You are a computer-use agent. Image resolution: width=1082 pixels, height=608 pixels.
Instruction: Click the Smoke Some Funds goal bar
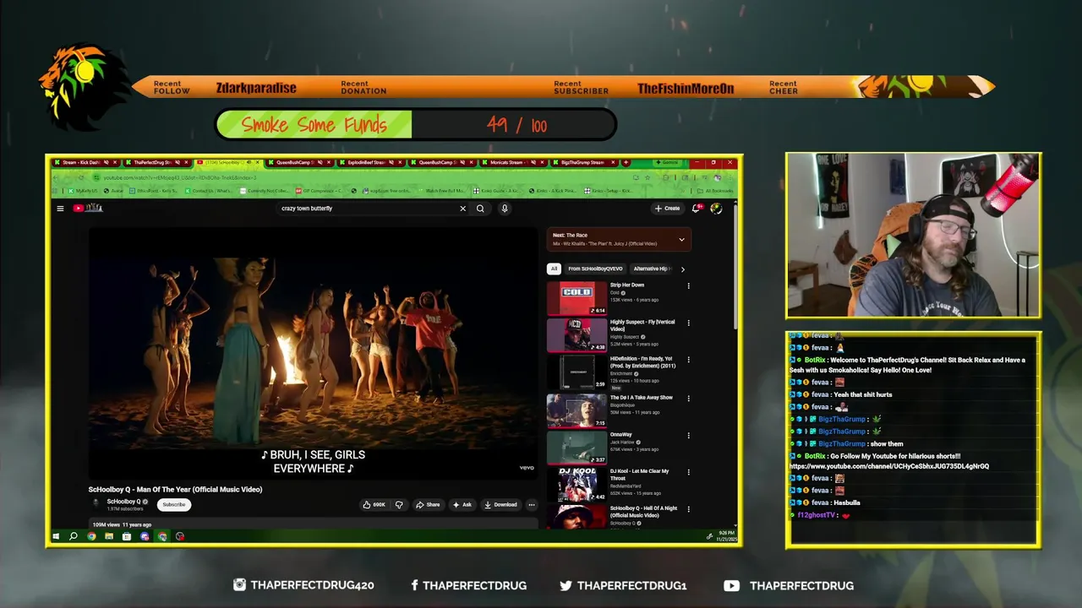click(x=416, y=125)
